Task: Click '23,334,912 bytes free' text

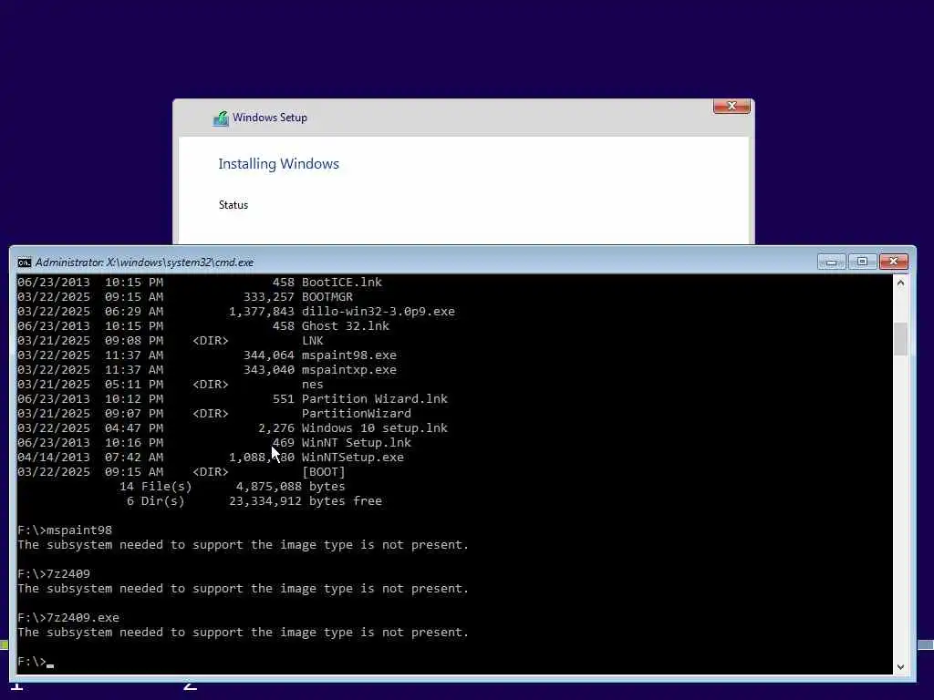Action: click(x=306, y=501)
